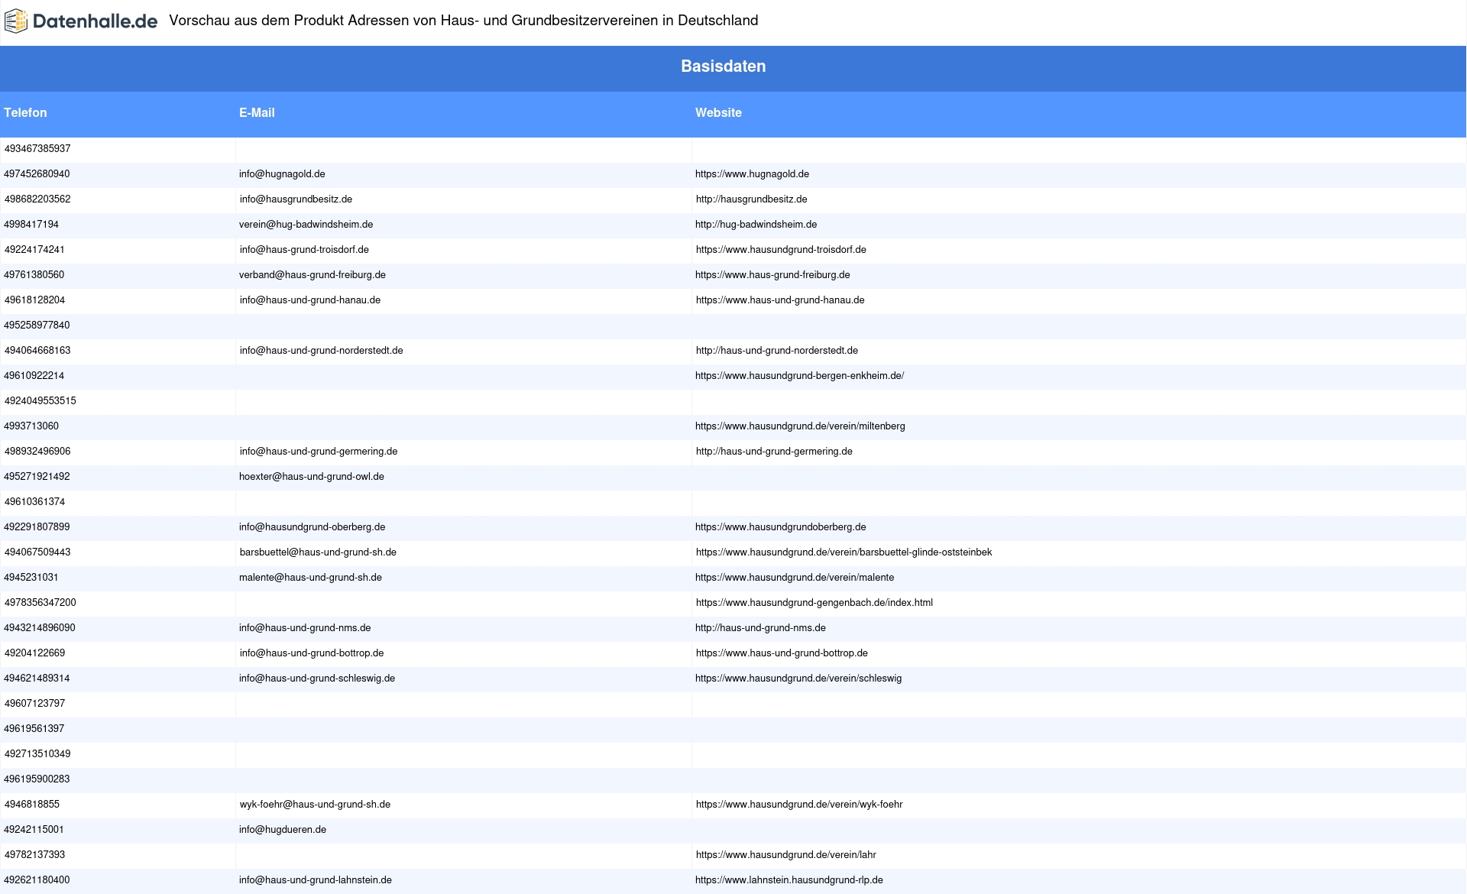Select email info@haus-grund-troisdorf.de
1467x894 pixels.
point(304,250)
